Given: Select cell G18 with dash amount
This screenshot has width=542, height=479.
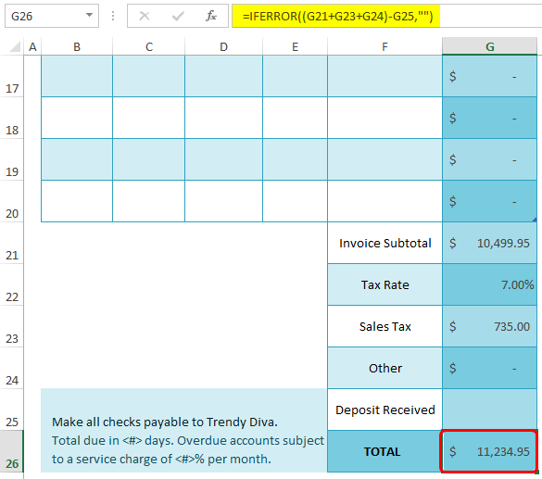Looking at the screenshot, I should [489, 118].
